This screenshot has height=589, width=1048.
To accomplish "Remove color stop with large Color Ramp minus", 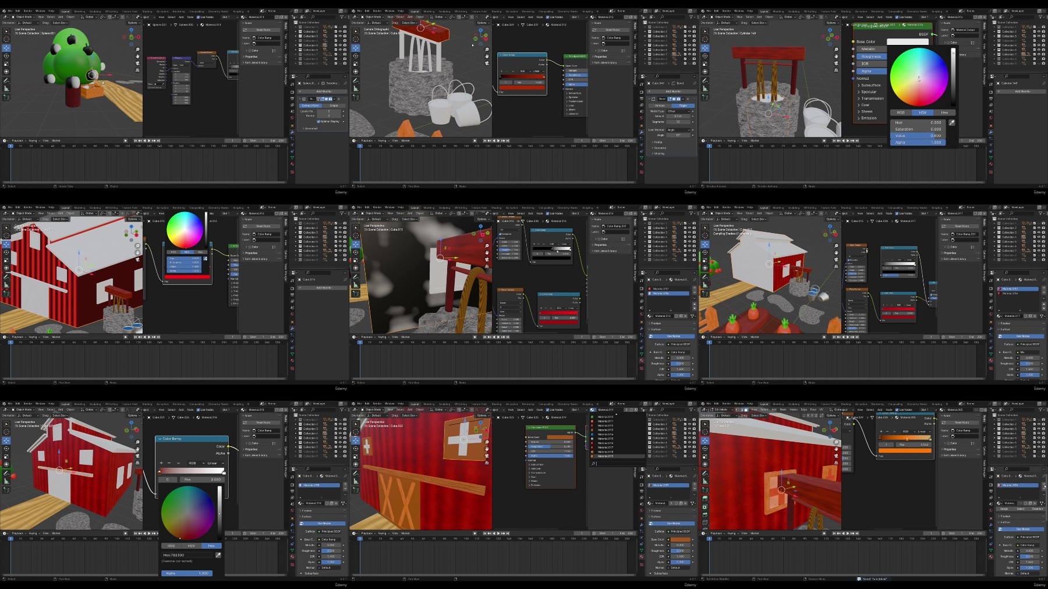I will point(168,463).
